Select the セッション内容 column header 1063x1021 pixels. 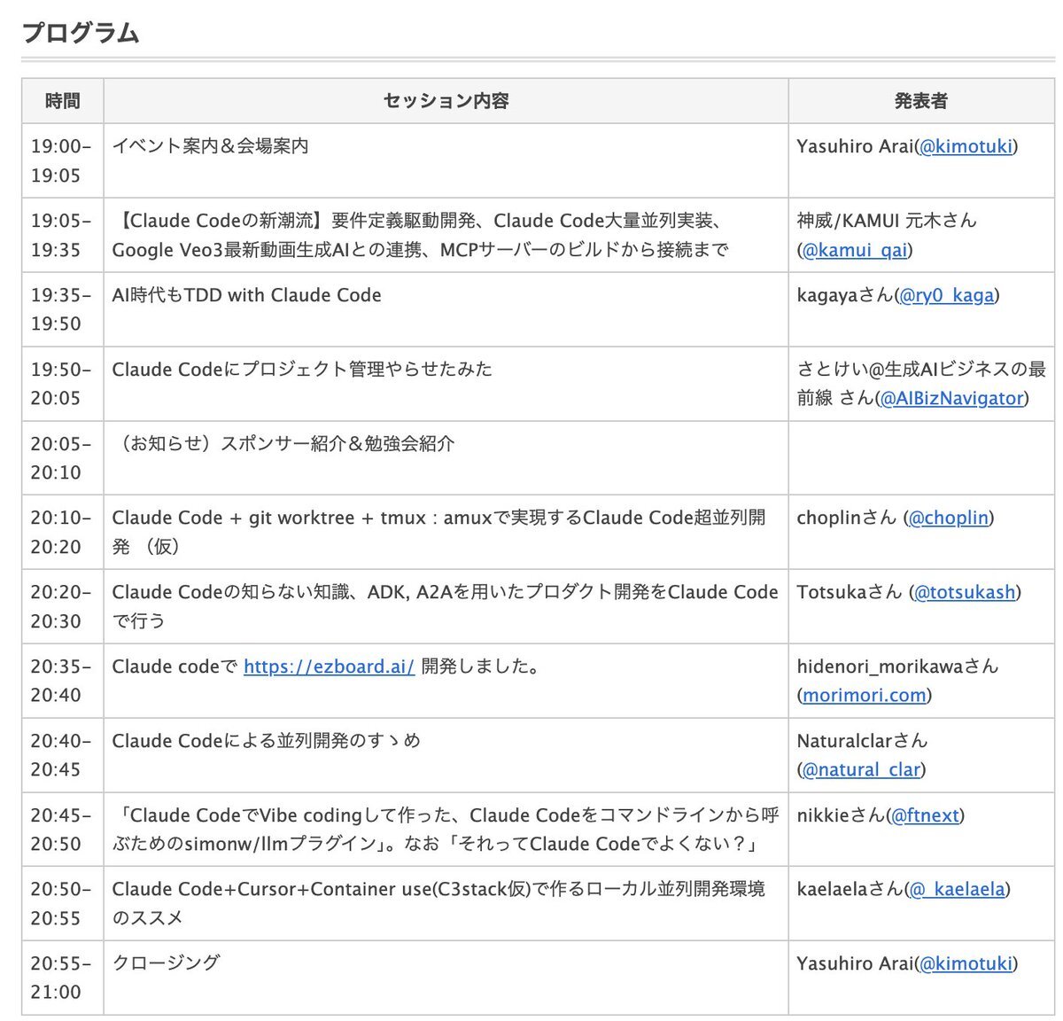pos(446,101)
